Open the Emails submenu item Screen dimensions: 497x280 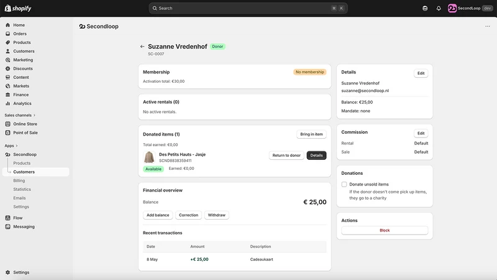19,198
